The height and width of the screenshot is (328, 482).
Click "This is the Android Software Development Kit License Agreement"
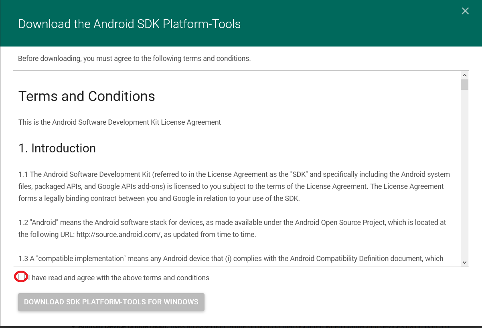click(119, 122)
